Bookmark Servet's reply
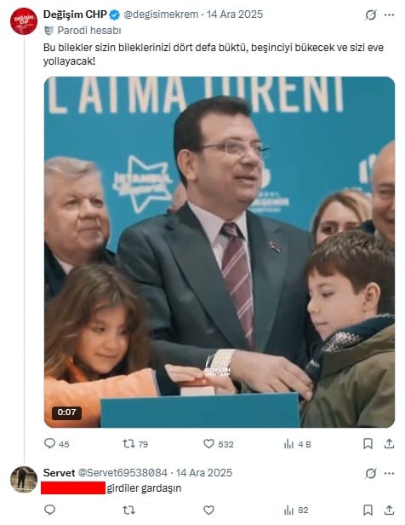405x525 pixels. (x=368, y=510)
